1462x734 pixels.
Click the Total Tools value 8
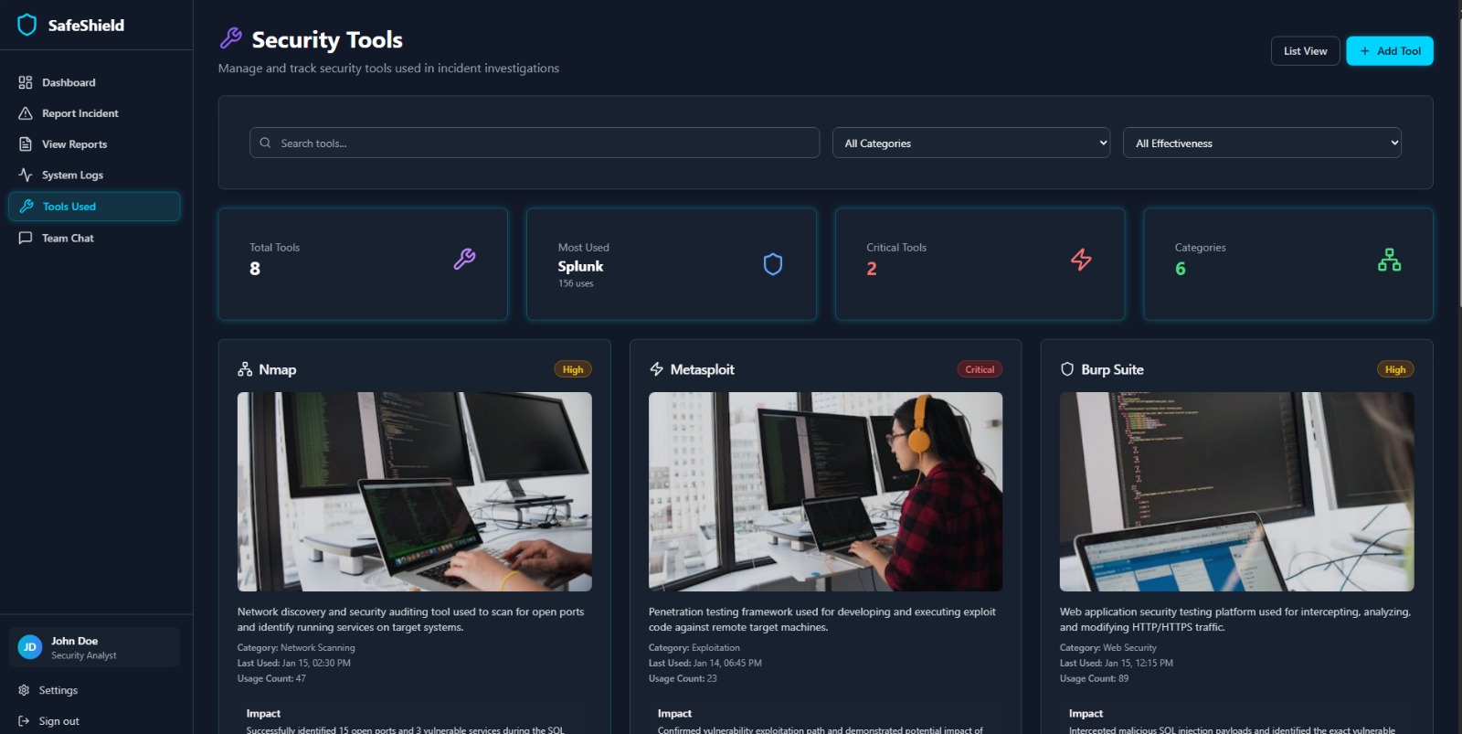(x=255, y=269)
